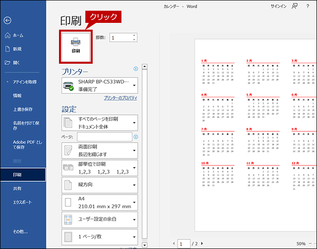The width and height of the screenshot is (317, 249).
Task: Click the back arrow icon in sidebar
Action: pyautogui.click(x=7, y=20)
